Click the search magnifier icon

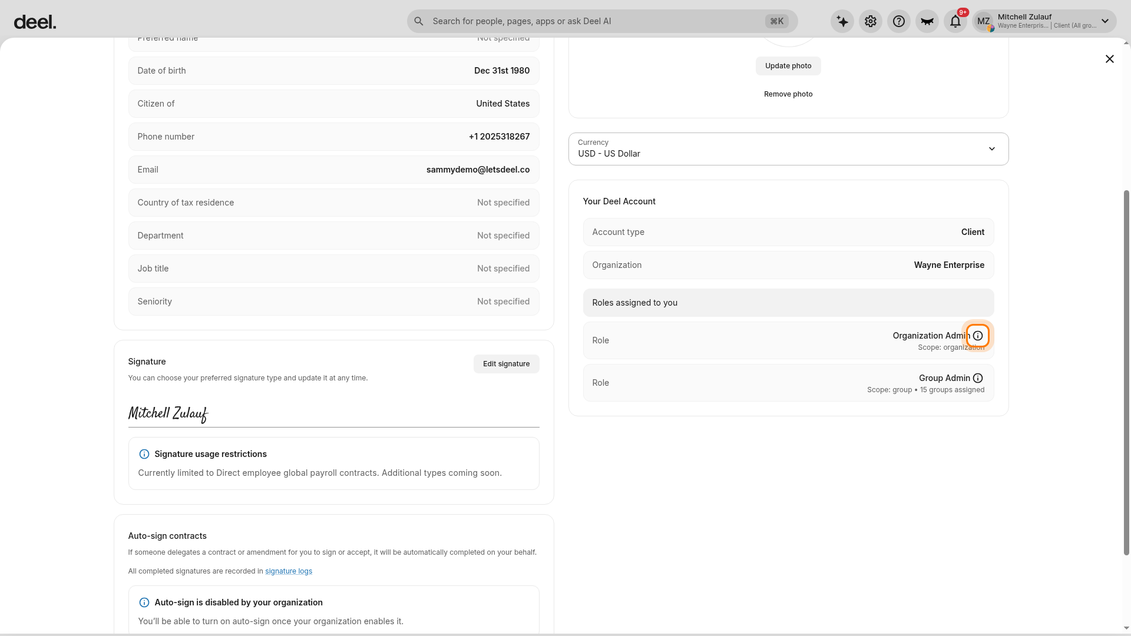click(419, 21)
